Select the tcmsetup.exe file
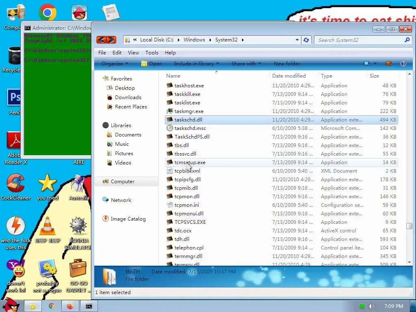Image resolution: width=416 pixels, height=312 pixels. (x=281, y=162)
